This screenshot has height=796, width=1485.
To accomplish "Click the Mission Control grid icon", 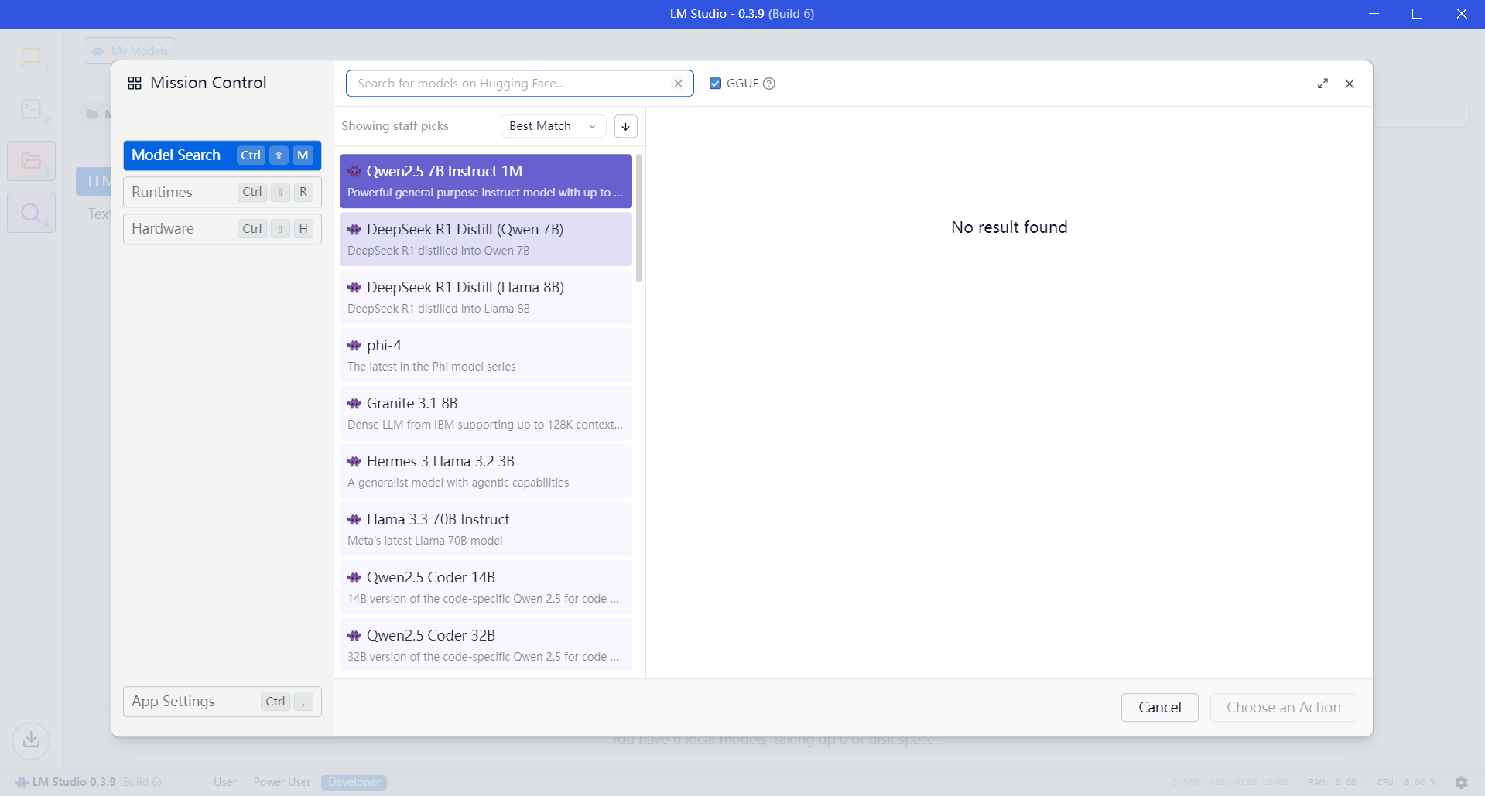I will click(x=135, y=83).
